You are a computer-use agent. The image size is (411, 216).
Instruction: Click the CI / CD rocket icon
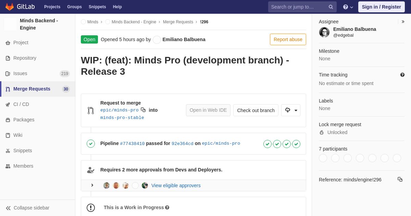(x=8, y=105)
